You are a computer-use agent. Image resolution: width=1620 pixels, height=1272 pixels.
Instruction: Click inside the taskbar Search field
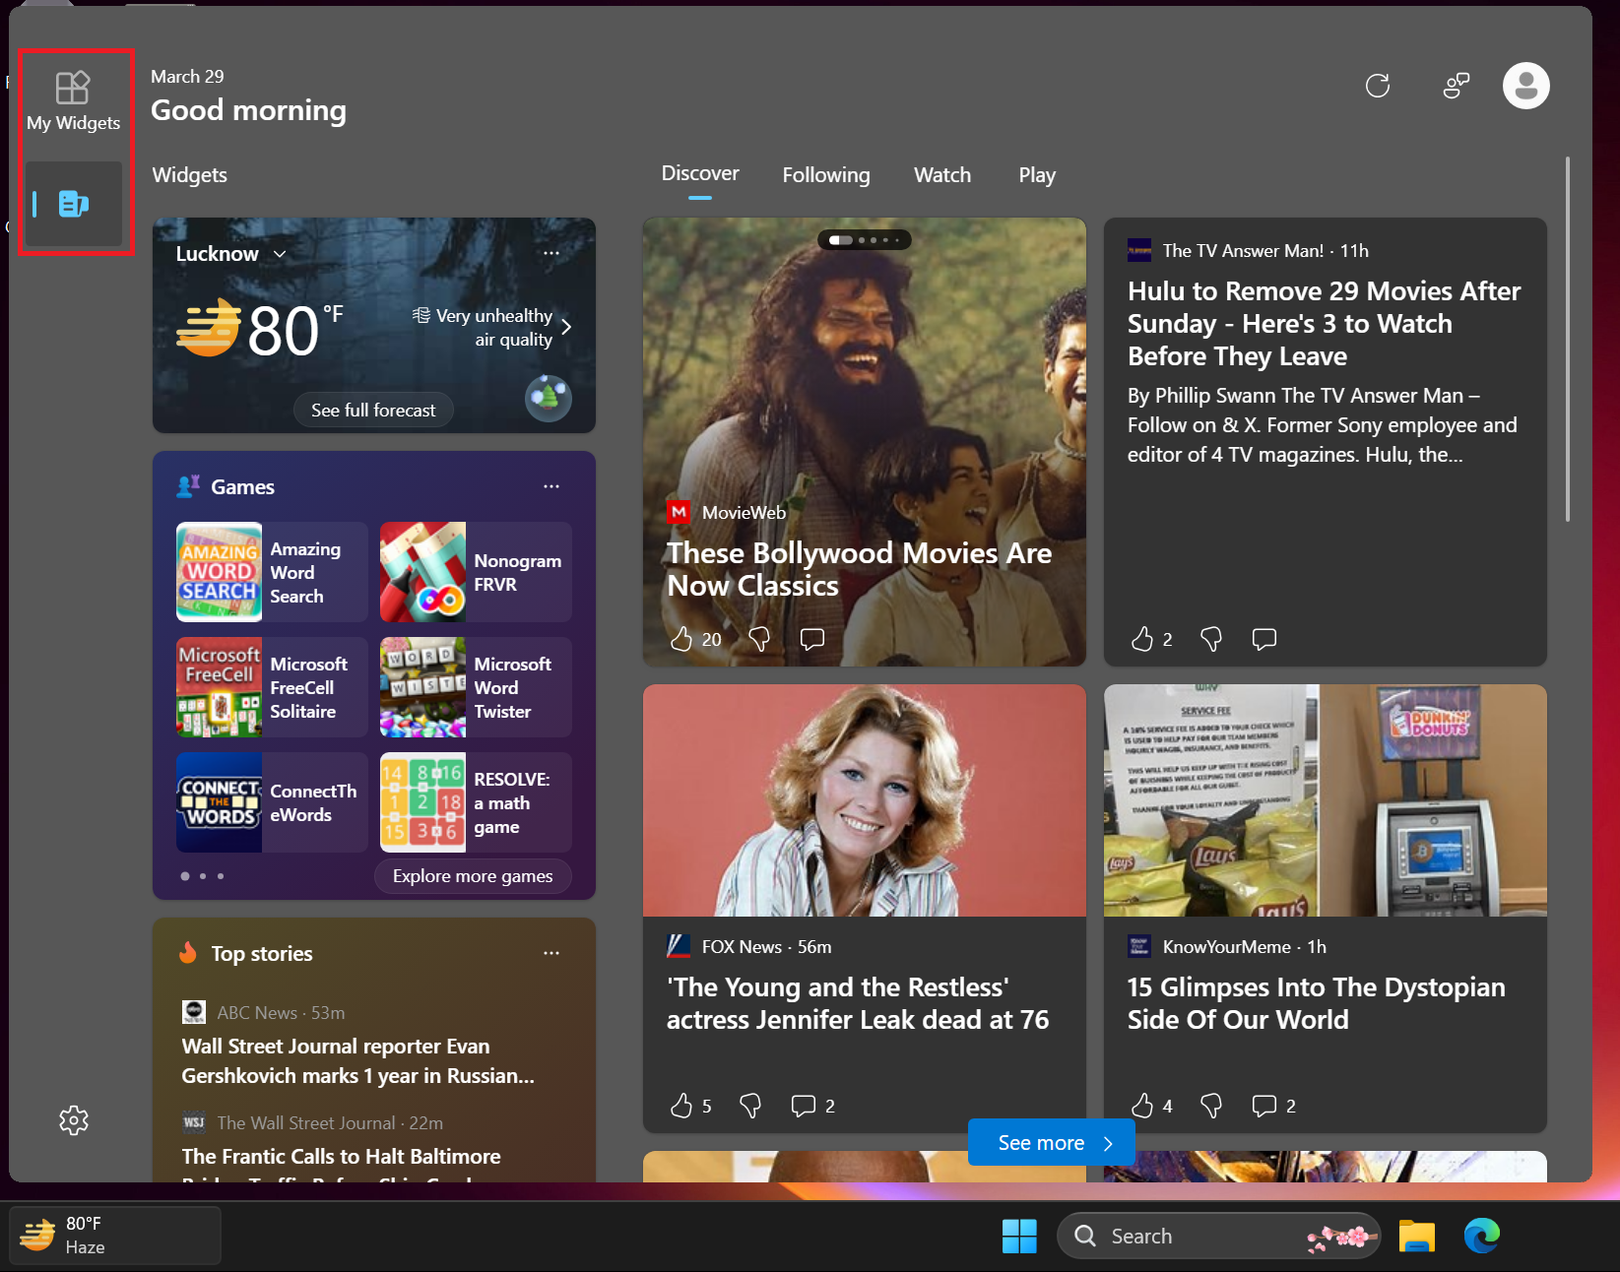point(1182,1236)
